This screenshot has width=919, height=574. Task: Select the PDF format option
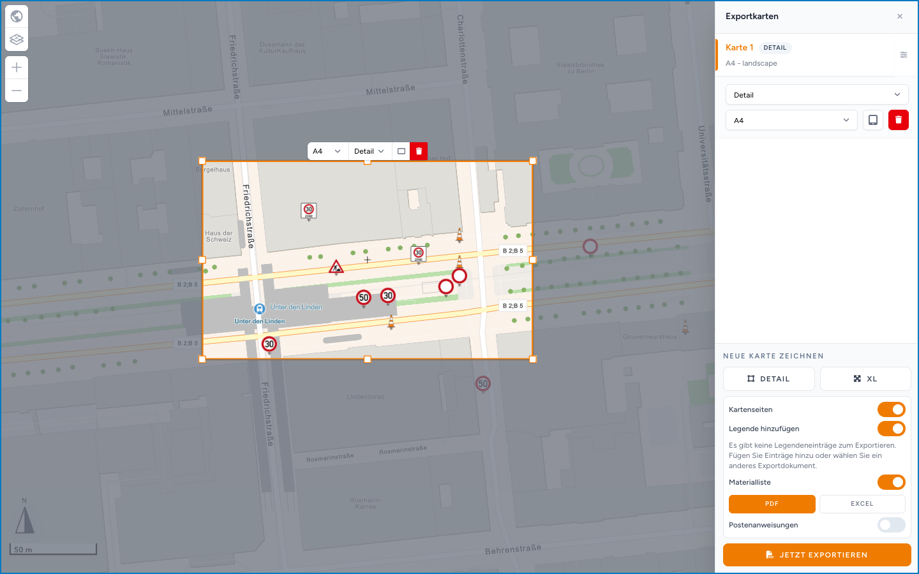pos(772,504)
